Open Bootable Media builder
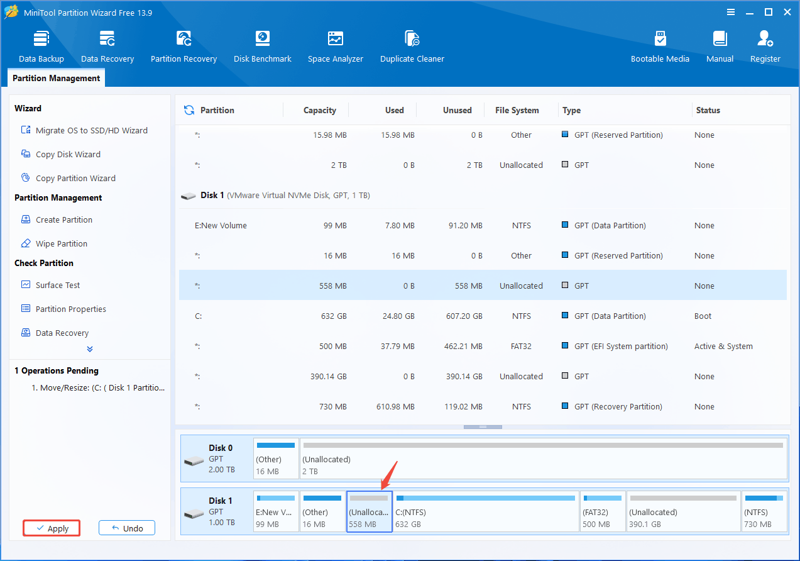Viewport: 800px width, 561px height. pos(660,47)
